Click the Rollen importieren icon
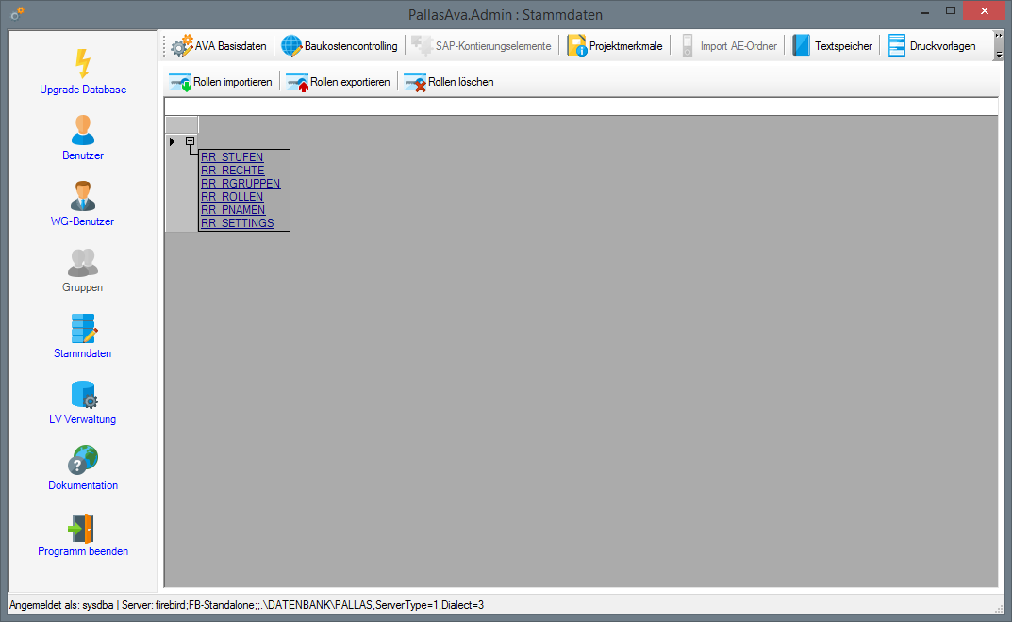Image resolution: width=1012 pixels, height=622 pixels. tap(180, 82)
